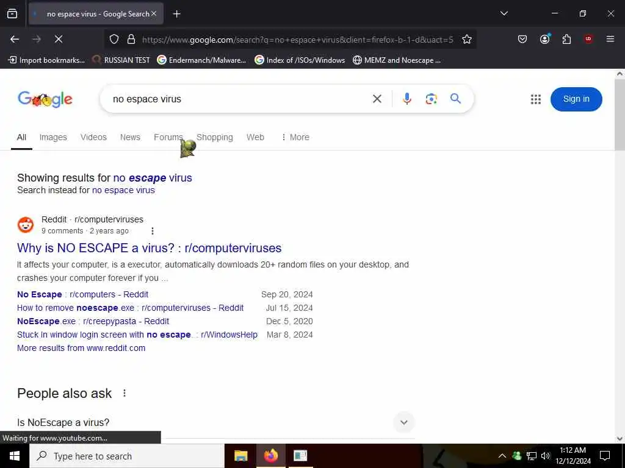
Task: Click the Import bookmarks toolbar item
Action: pos(46,60)
